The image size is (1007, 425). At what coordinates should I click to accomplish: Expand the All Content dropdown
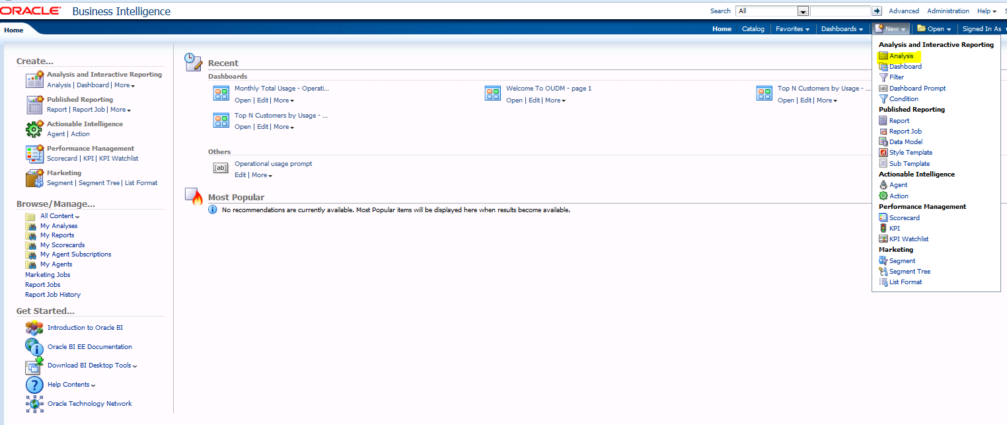(59, 216)
